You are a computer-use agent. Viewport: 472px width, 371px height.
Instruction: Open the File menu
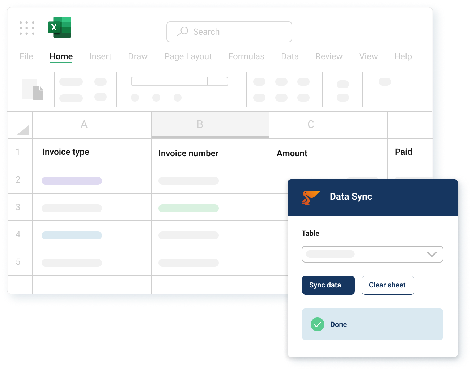(x=26, y=56)
